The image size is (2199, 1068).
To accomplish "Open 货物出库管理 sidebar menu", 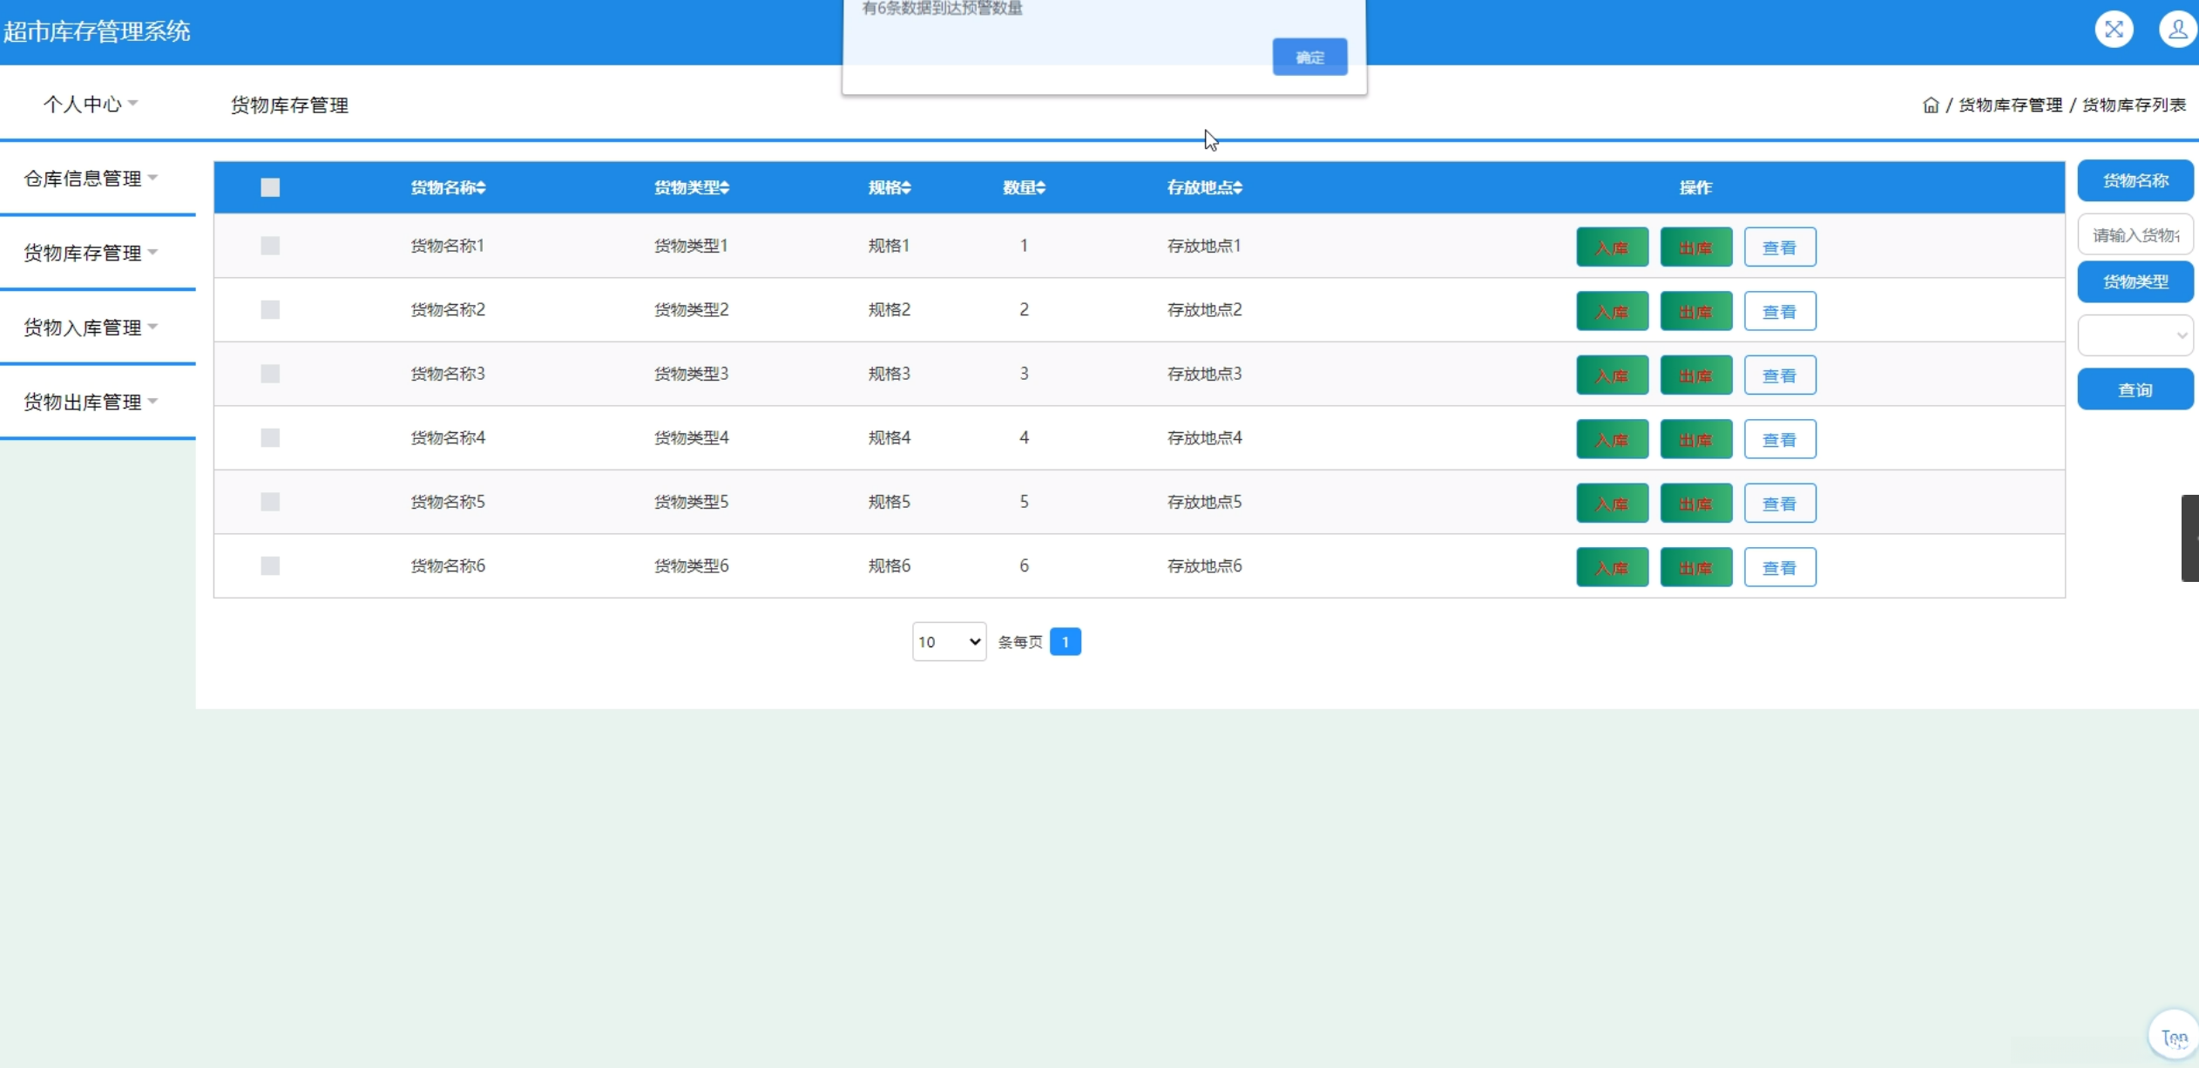I will click(x=91, y=402).
